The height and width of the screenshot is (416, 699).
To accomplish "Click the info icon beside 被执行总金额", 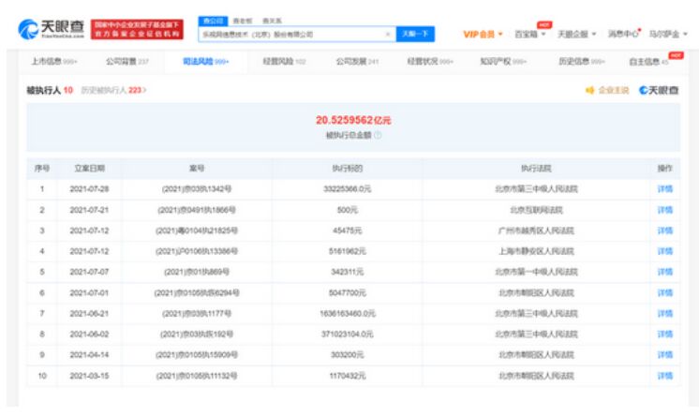I will click(378, 135).
